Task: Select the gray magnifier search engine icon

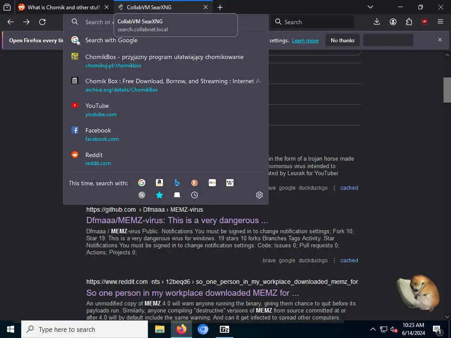Action: pyautogui.click(x=141, y=195)
